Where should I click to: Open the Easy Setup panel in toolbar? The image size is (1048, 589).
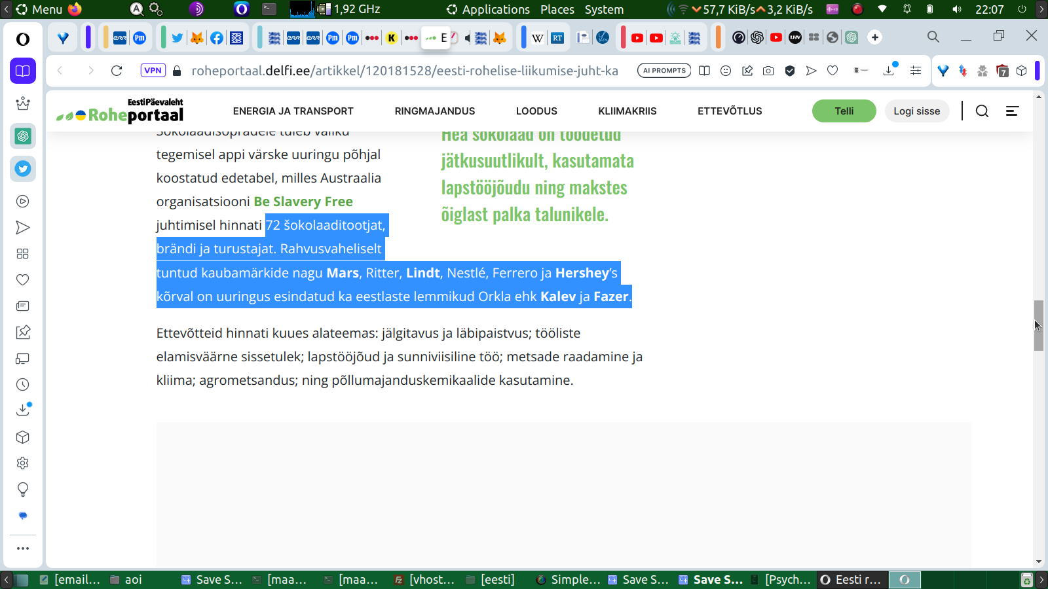916,71
